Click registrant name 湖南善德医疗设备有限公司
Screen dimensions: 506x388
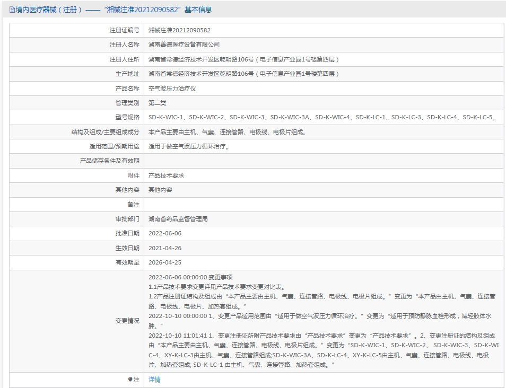184,45
